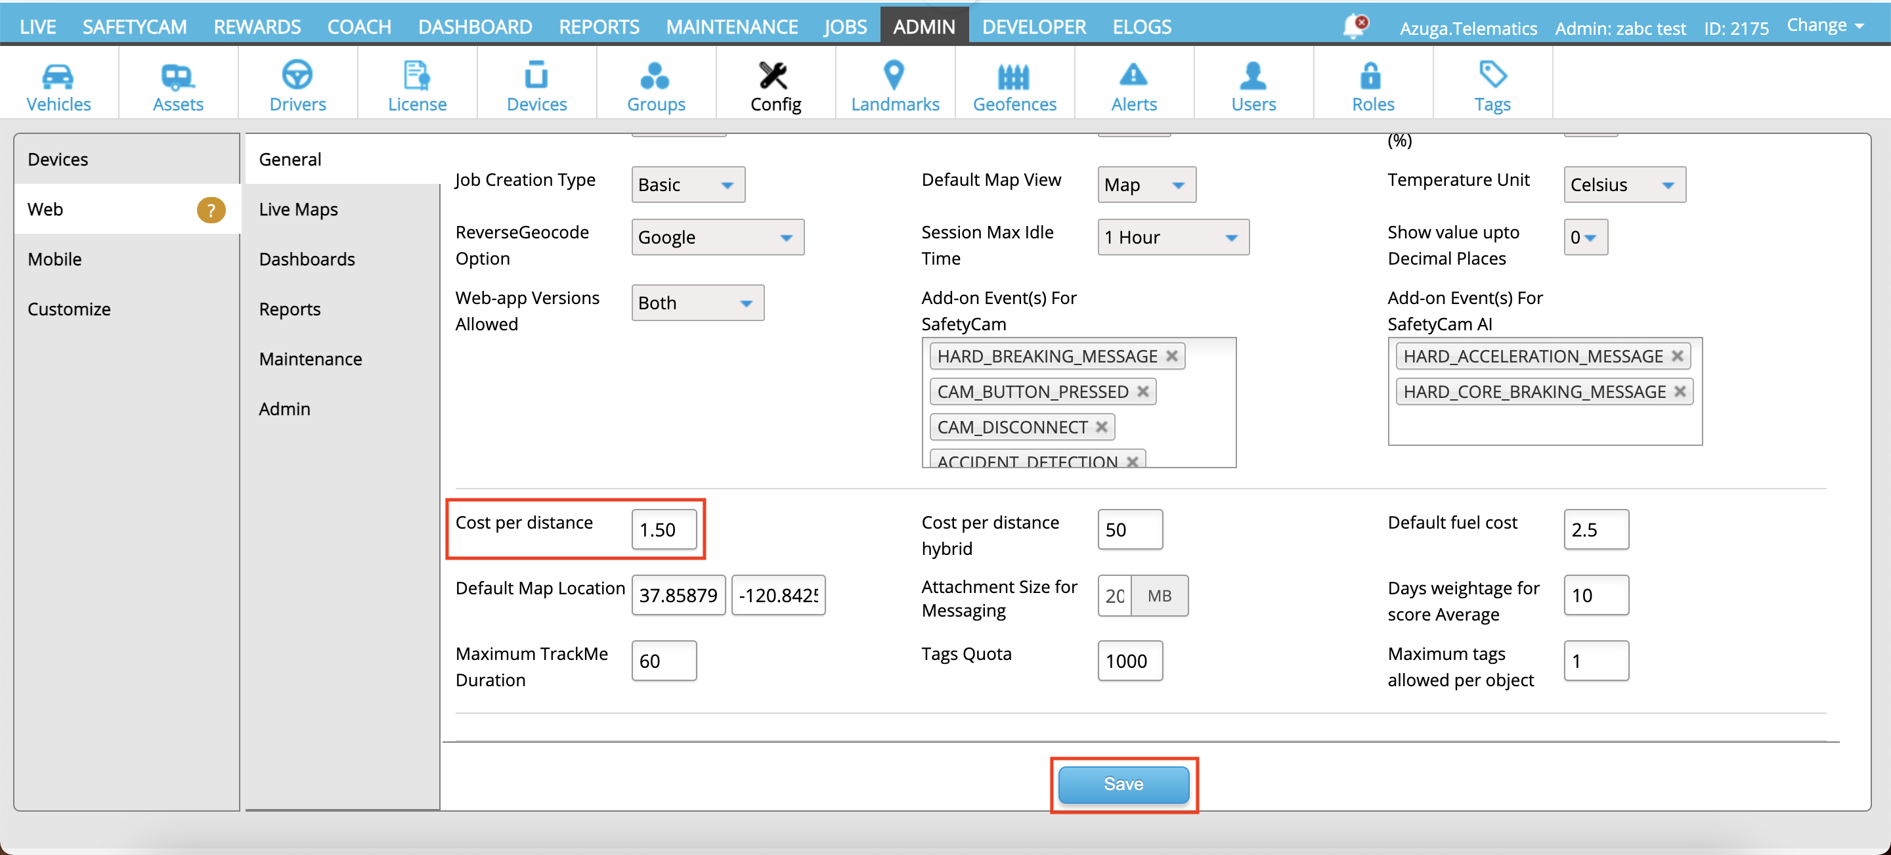Viewport: 1891px width, 855px height.
Task: Click the Cost per distance input field
Action: [664, 530]
